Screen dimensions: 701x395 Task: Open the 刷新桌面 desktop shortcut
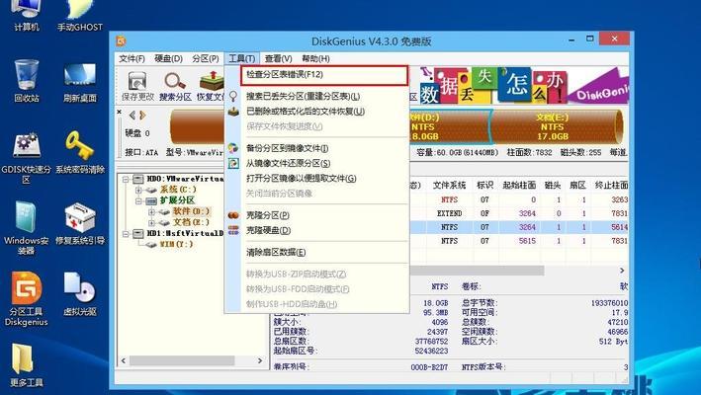coord(80,82)
